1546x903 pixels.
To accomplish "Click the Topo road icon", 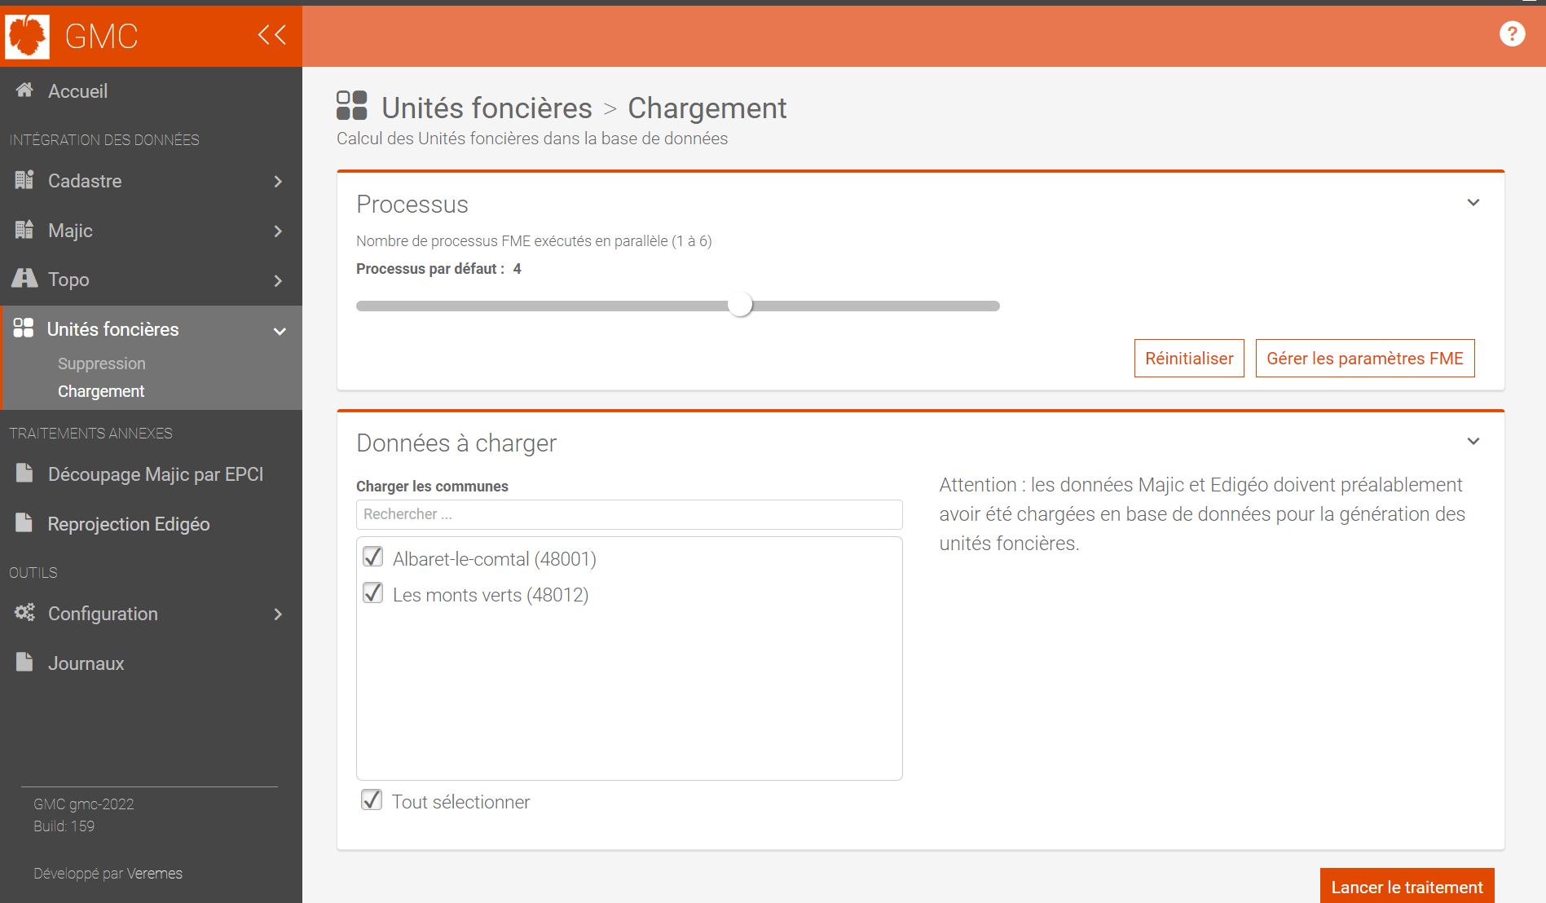I will (x=24, y=279).
